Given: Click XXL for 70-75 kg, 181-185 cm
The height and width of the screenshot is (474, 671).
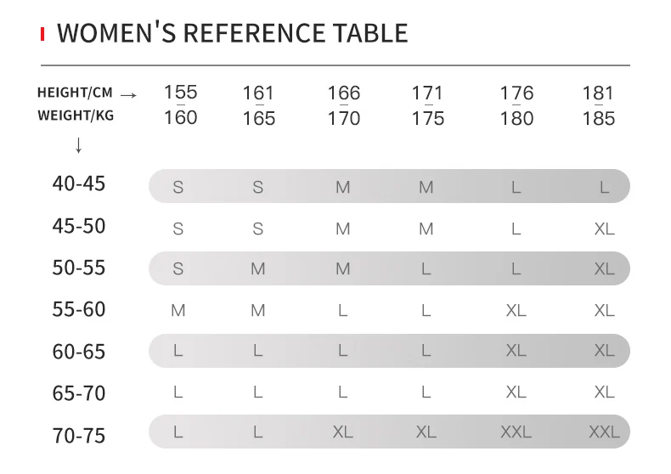Looking at the screenshot, I should click(604, 432).
